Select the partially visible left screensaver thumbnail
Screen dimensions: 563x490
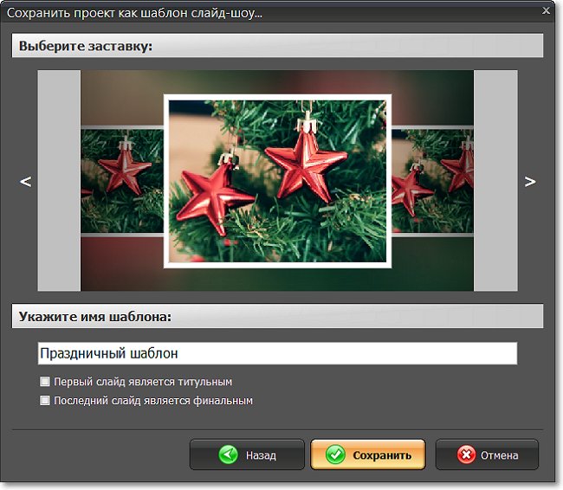tap(121, 180)
